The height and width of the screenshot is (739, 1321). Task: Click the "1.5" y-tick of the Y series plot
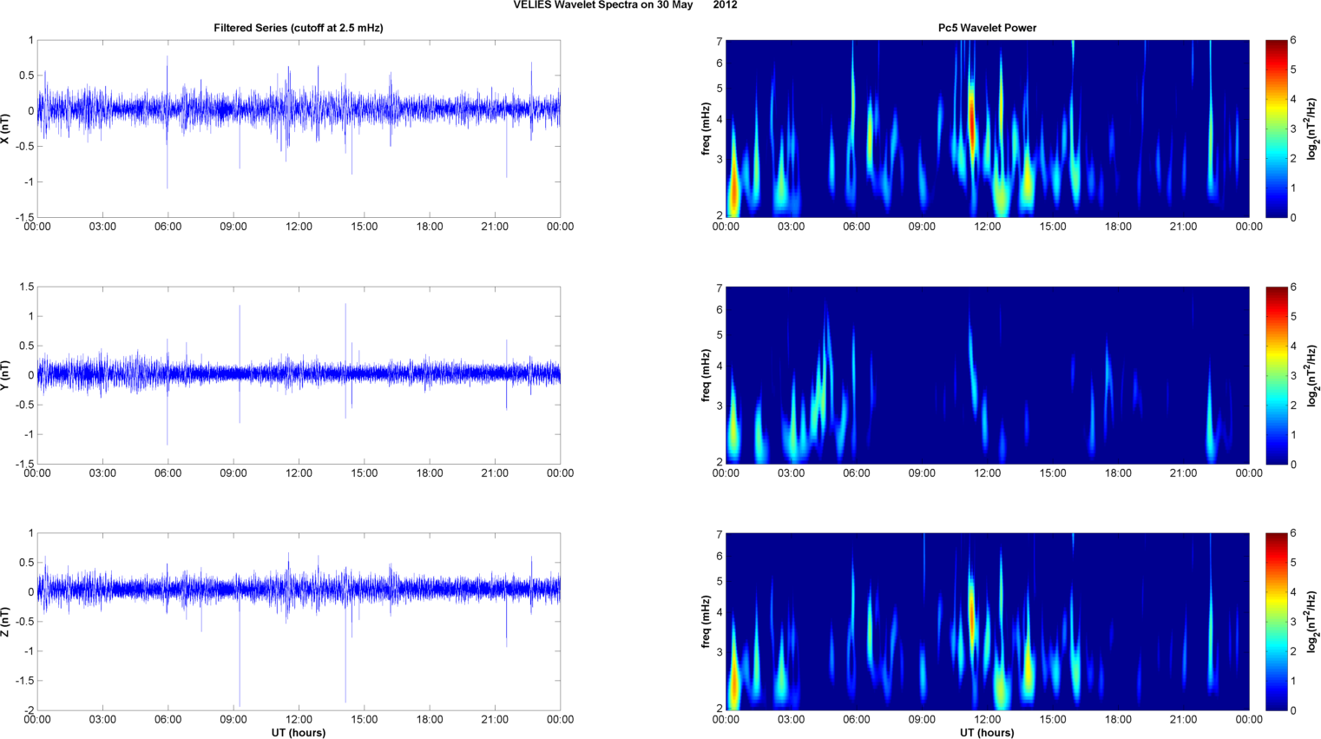[27, 287]
